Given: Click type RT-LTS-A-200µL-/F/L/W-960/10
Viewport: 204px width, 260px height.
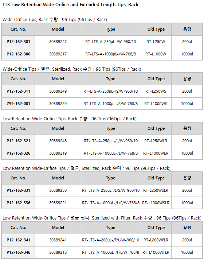Looking at the screenshot, I should 111,240.
